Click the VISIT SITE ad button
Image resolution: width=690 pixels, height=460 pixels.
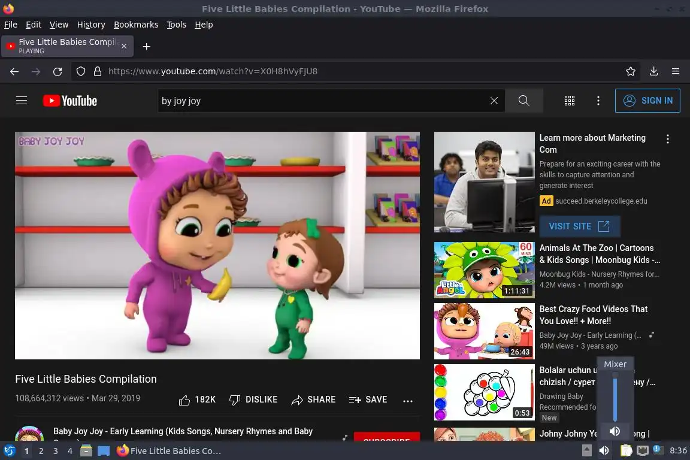(580, 226)
